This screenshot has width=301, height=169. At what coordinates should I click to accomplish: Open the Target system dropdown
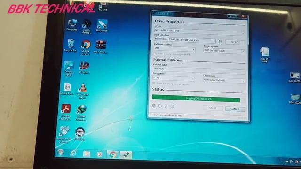point(224,51)
